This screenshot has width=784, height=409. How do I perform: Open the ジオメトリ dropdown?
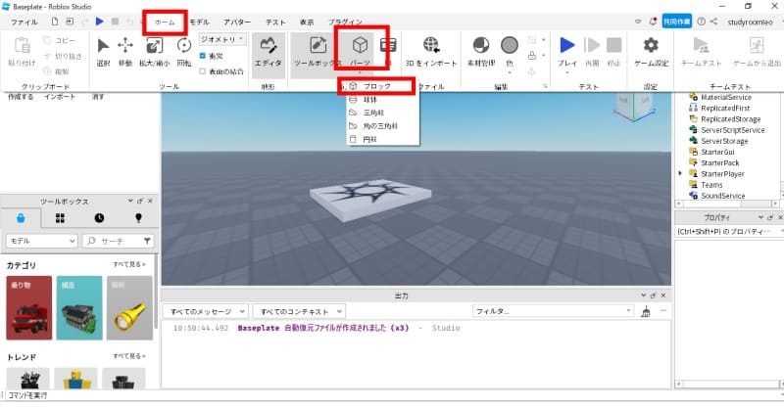pyautogui.click(x=222, y=39)
